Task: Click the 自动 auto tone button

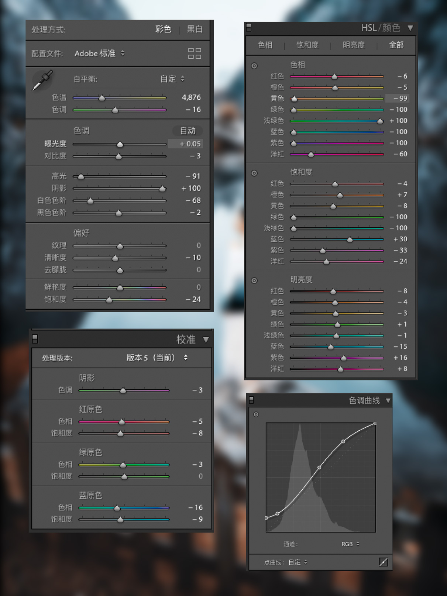Action: click(188, 131)
